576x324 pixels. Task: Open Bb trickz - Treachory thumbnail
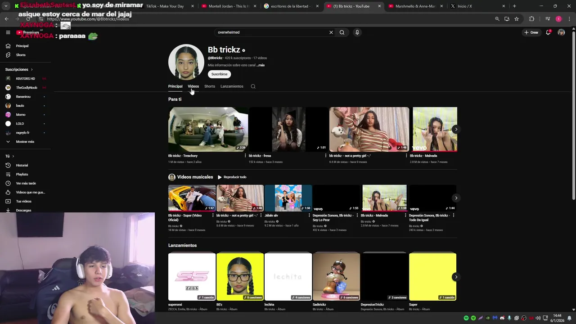[208, 130]
